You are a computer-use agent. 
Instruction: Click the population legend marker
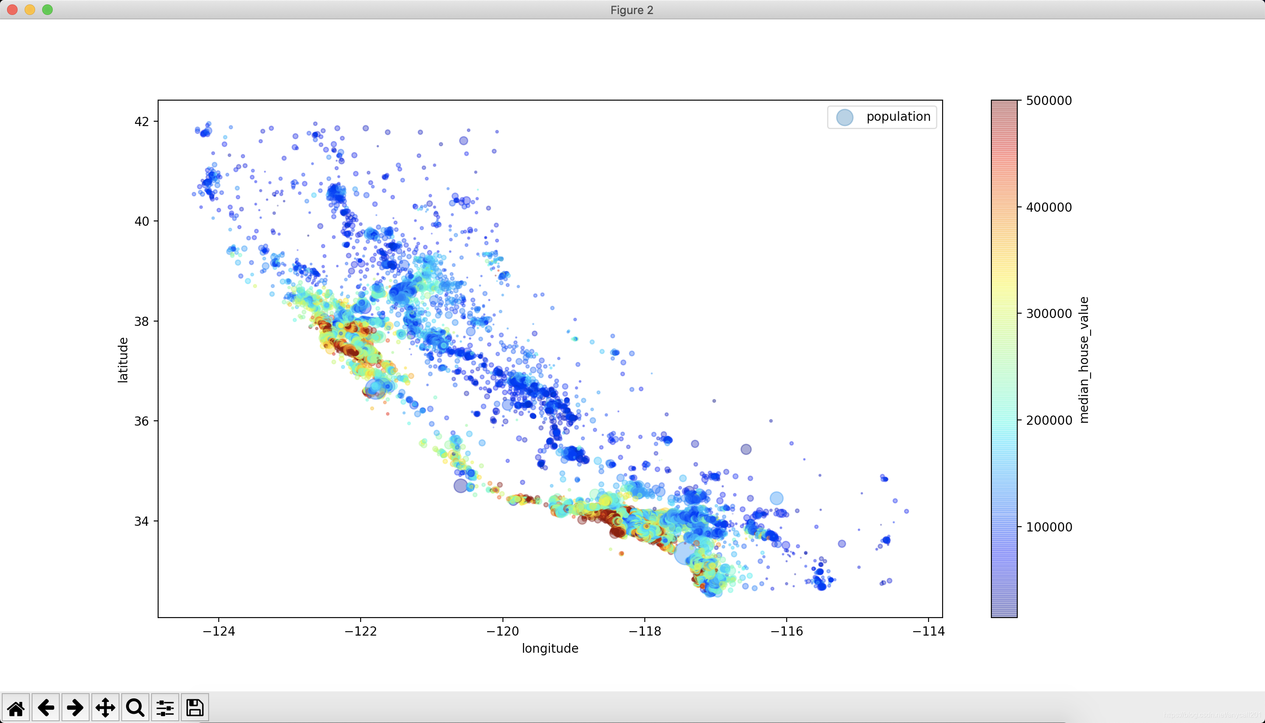coord(845,117)
